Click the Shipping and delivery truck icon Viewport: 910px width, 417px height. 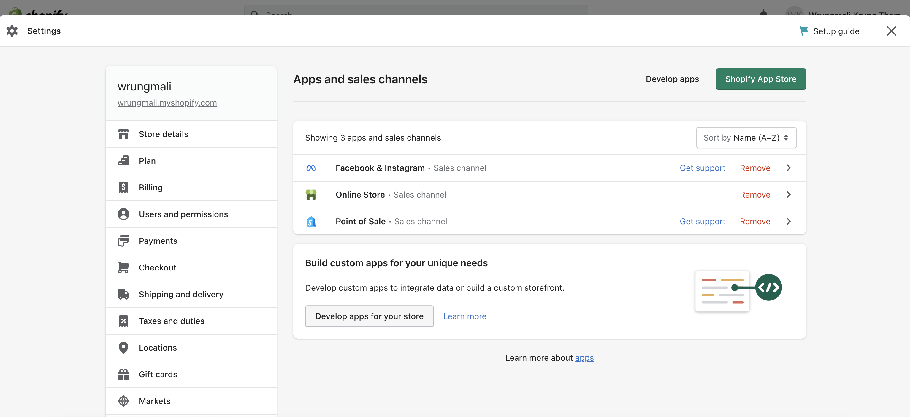[x=123, y=294]
